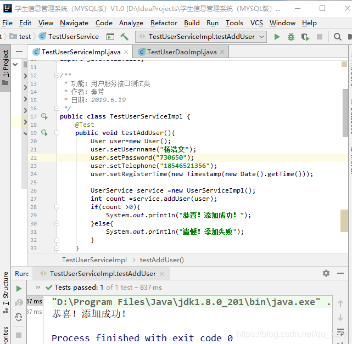352x344 pixels.
Task: Fold the testAddUser method at line 19
Action: [x=57, y=133]
